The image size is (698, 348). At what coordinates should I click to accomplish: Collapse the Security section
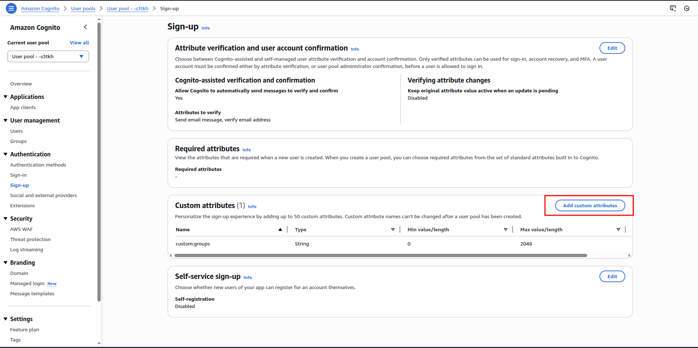[x=5, y=219]
